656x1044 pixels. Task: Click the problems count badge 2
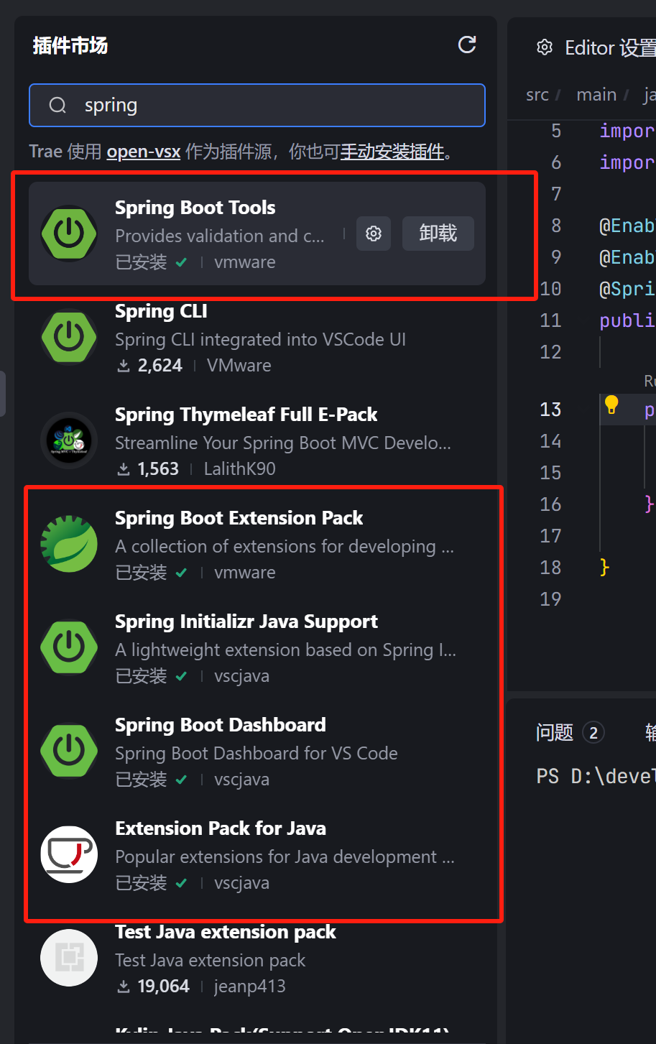593,733
